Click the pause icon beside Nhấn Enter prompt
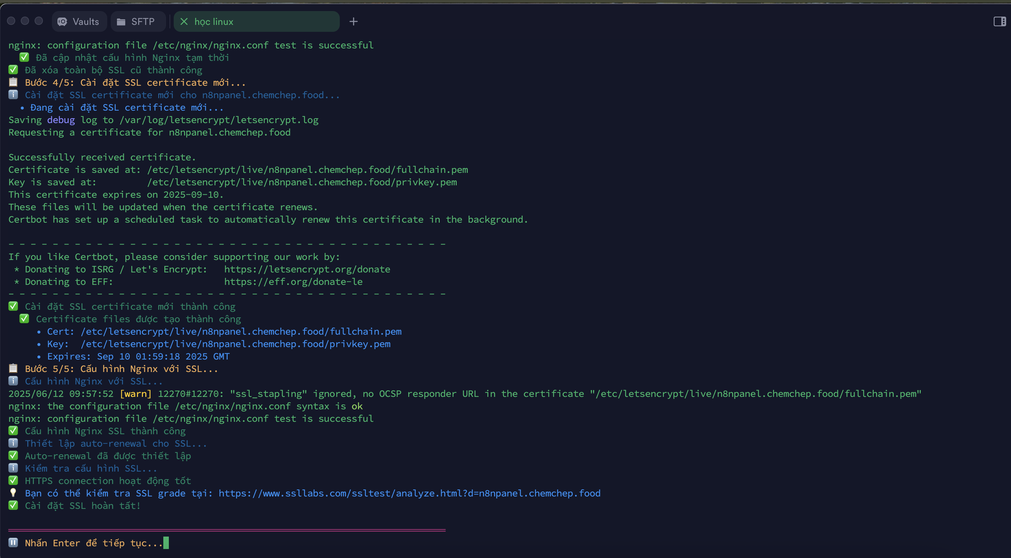Image resolution: width=1011 pixels, height=558 pixels. click(13, 543)
